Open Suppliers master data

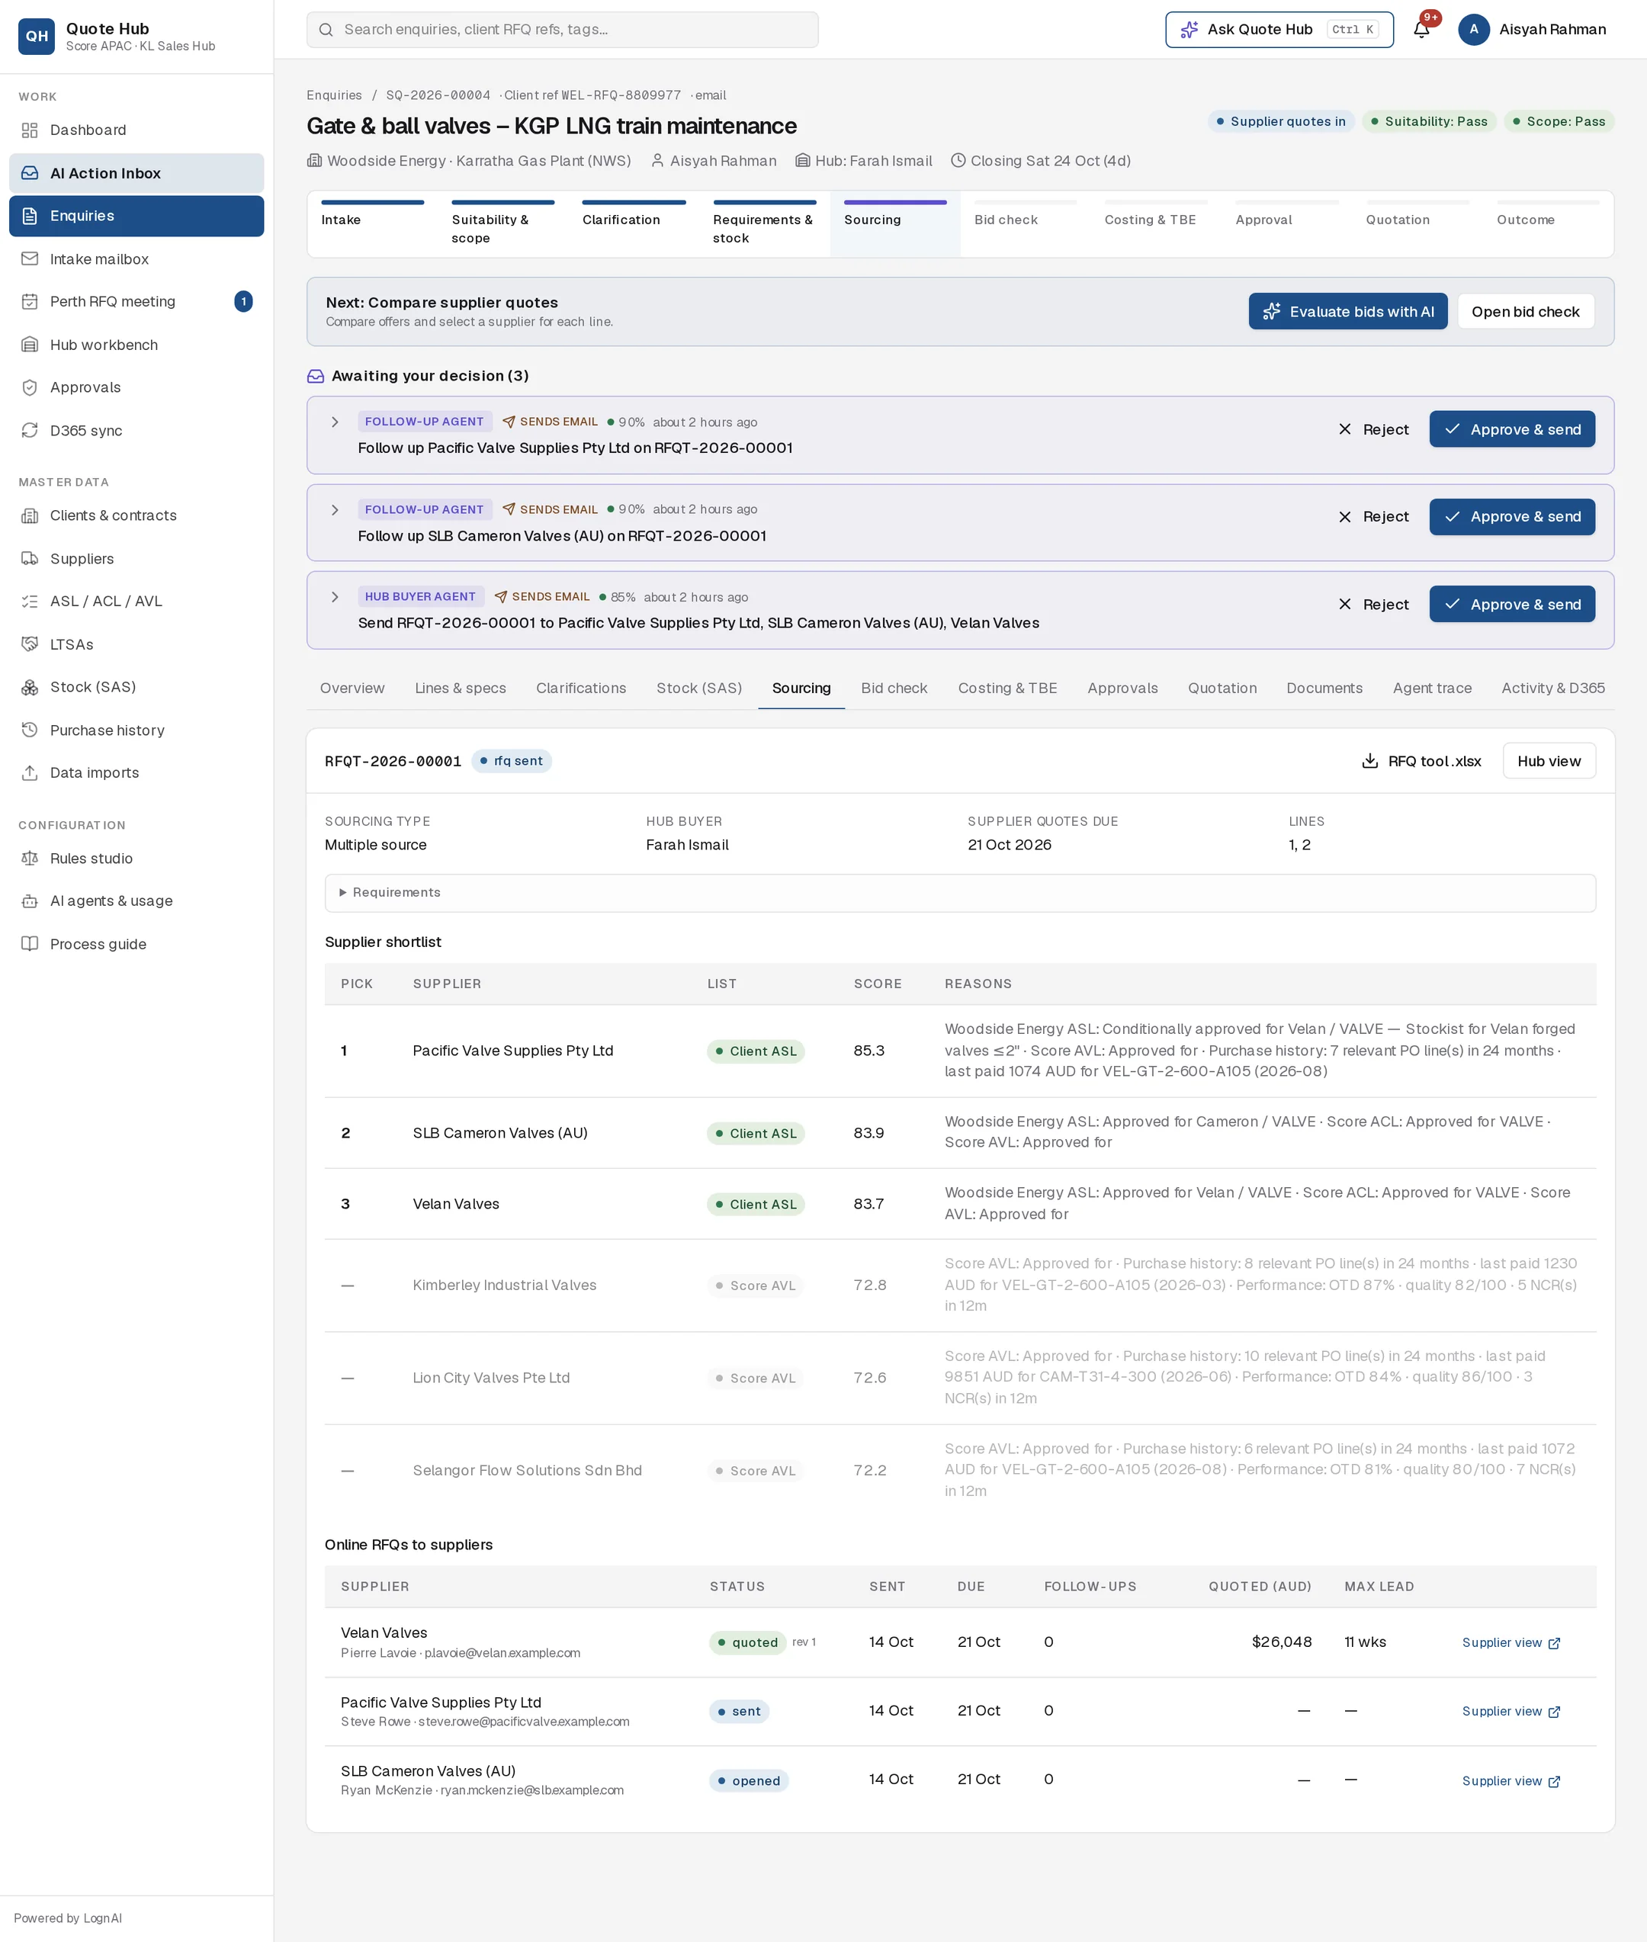click(x=136, y=558)
